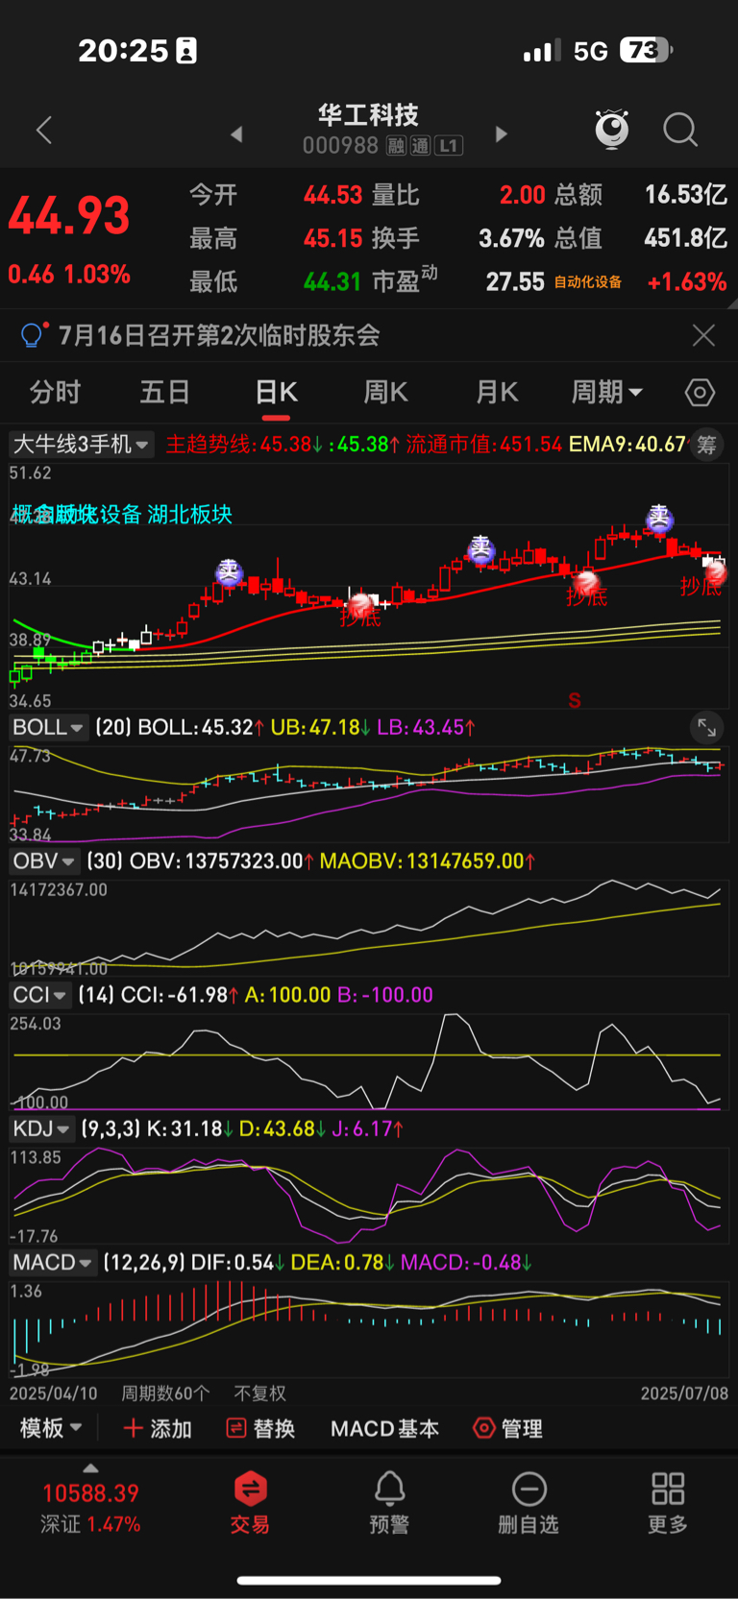738x1599 pixels.
Task: Open the OBV indicator dropdown
Action: point(44,861)
